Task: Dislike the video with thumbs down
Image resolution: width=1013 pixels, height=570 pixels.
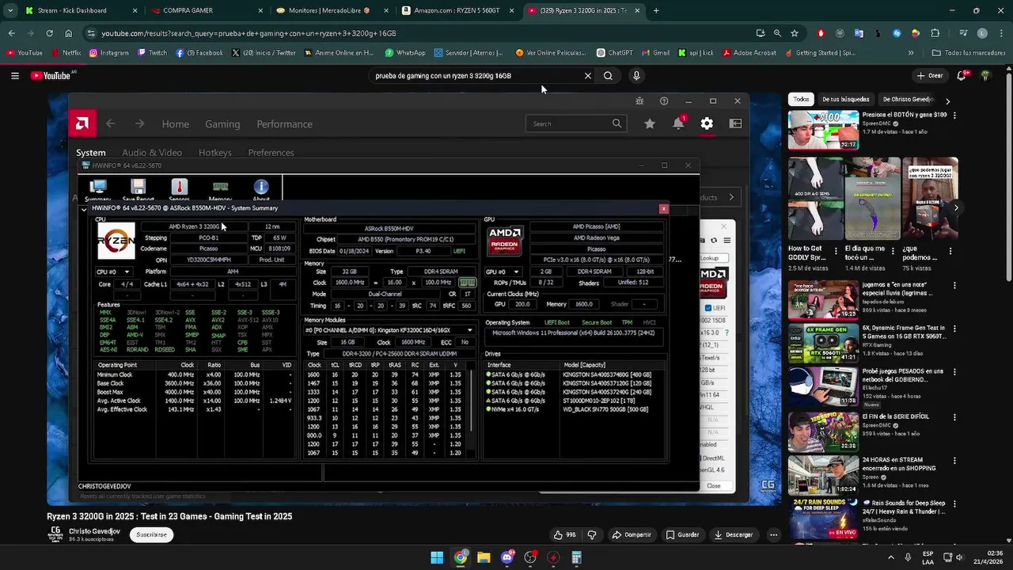Action: click(591, 535)
